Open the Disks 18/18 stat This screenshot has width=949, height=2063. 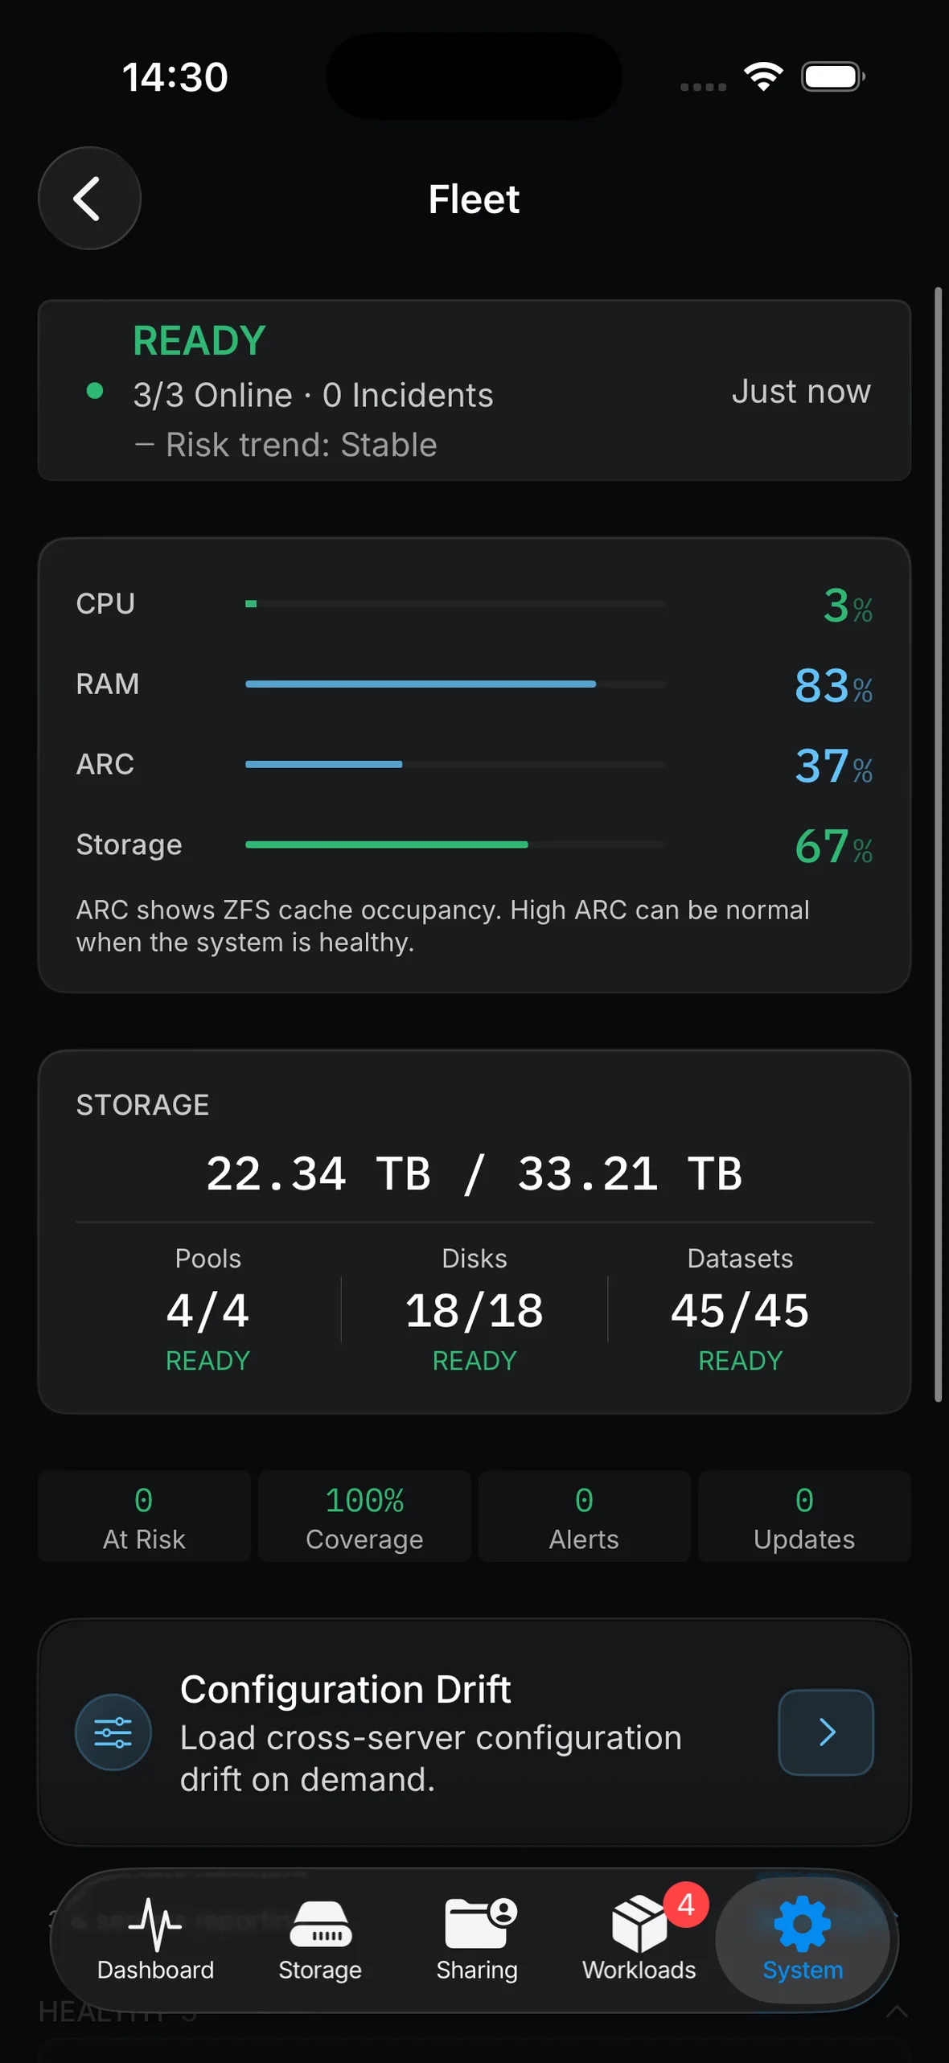474,1309
